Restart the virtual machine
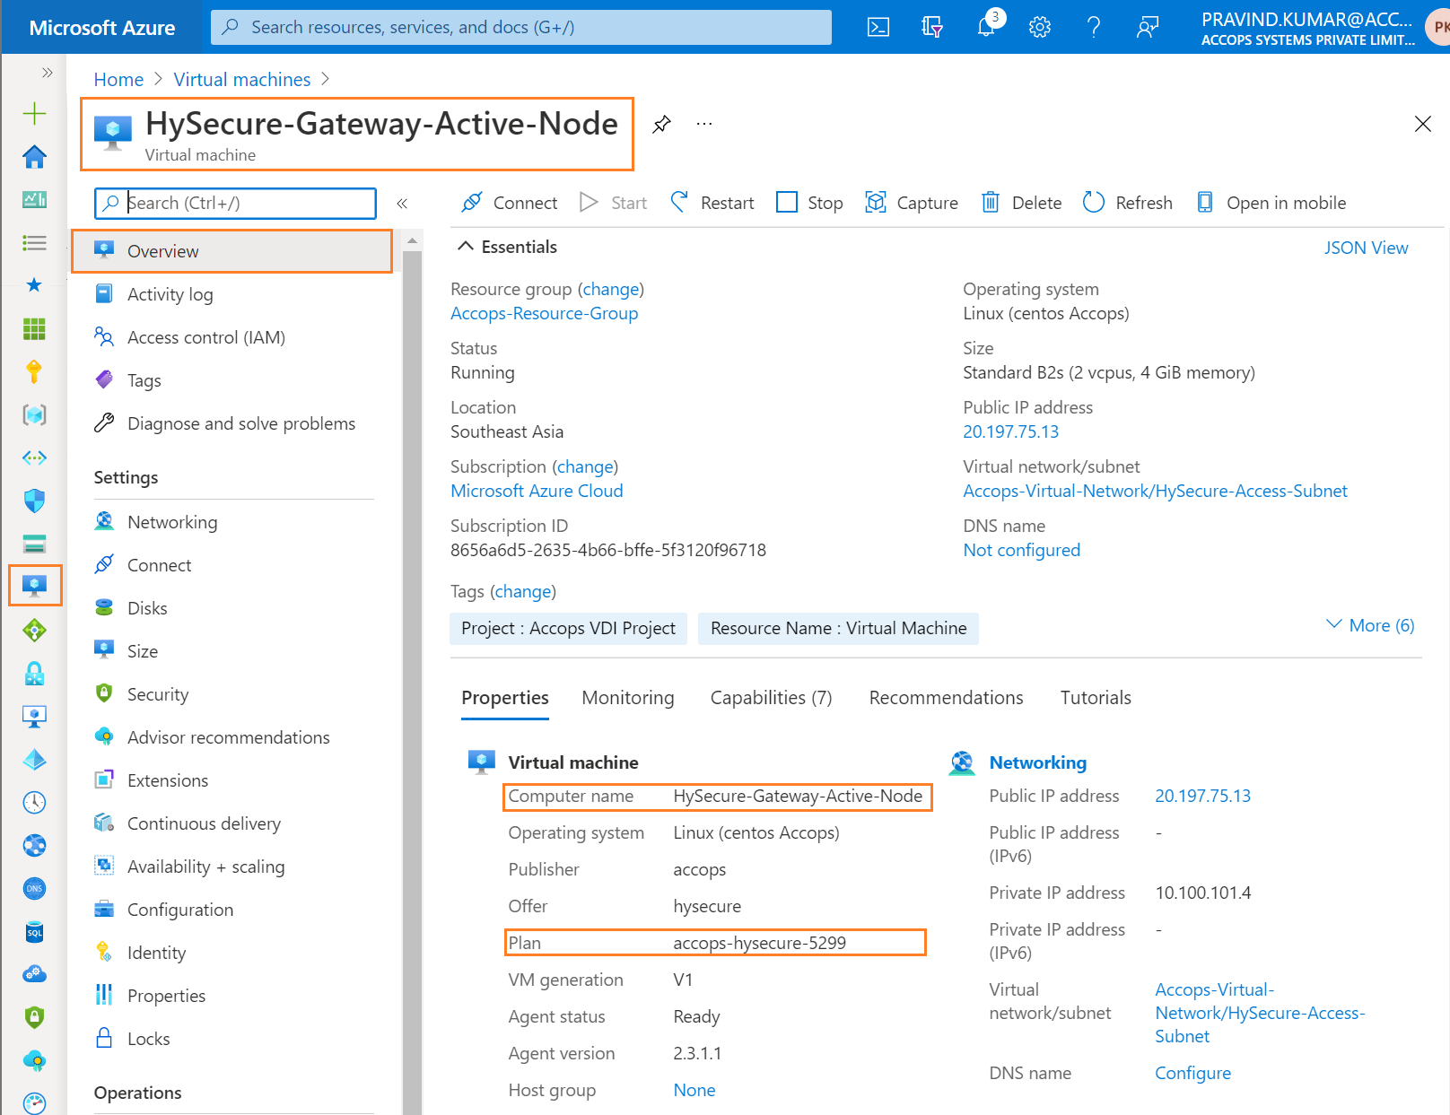This screenshot has width=1450, height=1115. [712, 203]
